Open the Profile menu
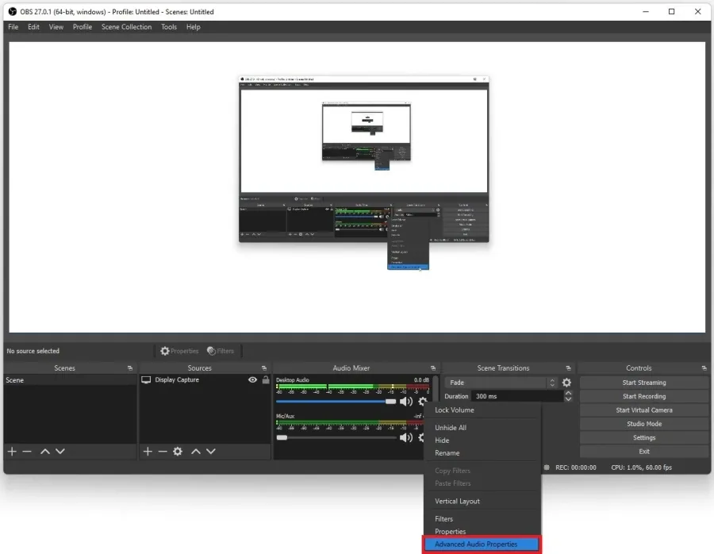Image resolution: width=714 pixels, height=554 pixels. 83,27
